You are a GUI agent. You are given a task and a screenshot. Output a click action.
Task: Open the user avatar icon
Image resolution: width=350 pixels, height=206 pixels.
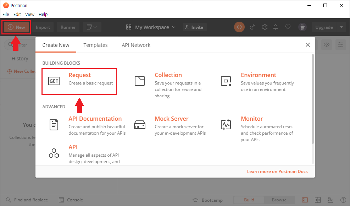tap(302, 27)
